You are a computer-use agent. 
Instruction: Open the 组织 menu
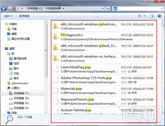coord(8,16)
